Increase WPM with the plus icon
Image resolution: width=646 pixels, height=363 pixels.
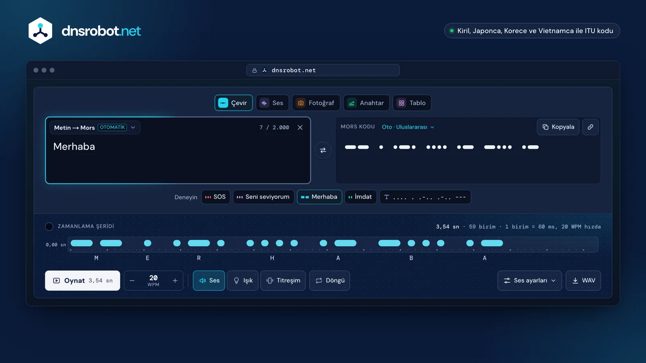pos(175,281)
